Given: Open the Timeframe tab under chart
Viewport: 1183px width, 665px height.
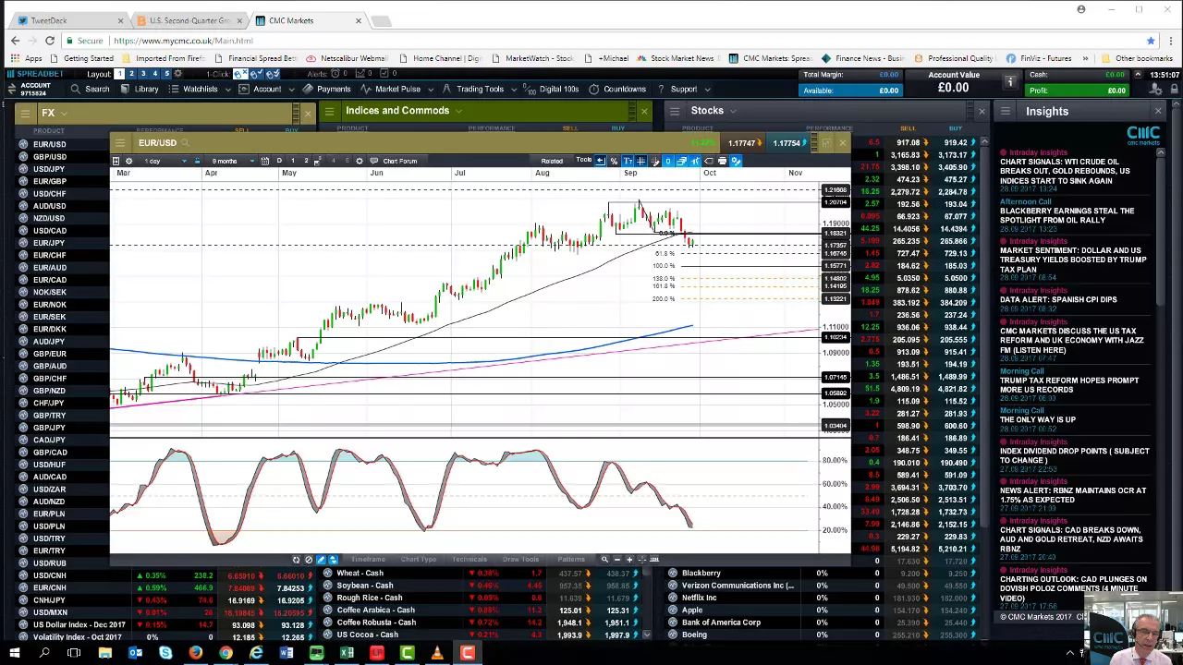Looking at the screenshot, I should click(x=368, y=559).
